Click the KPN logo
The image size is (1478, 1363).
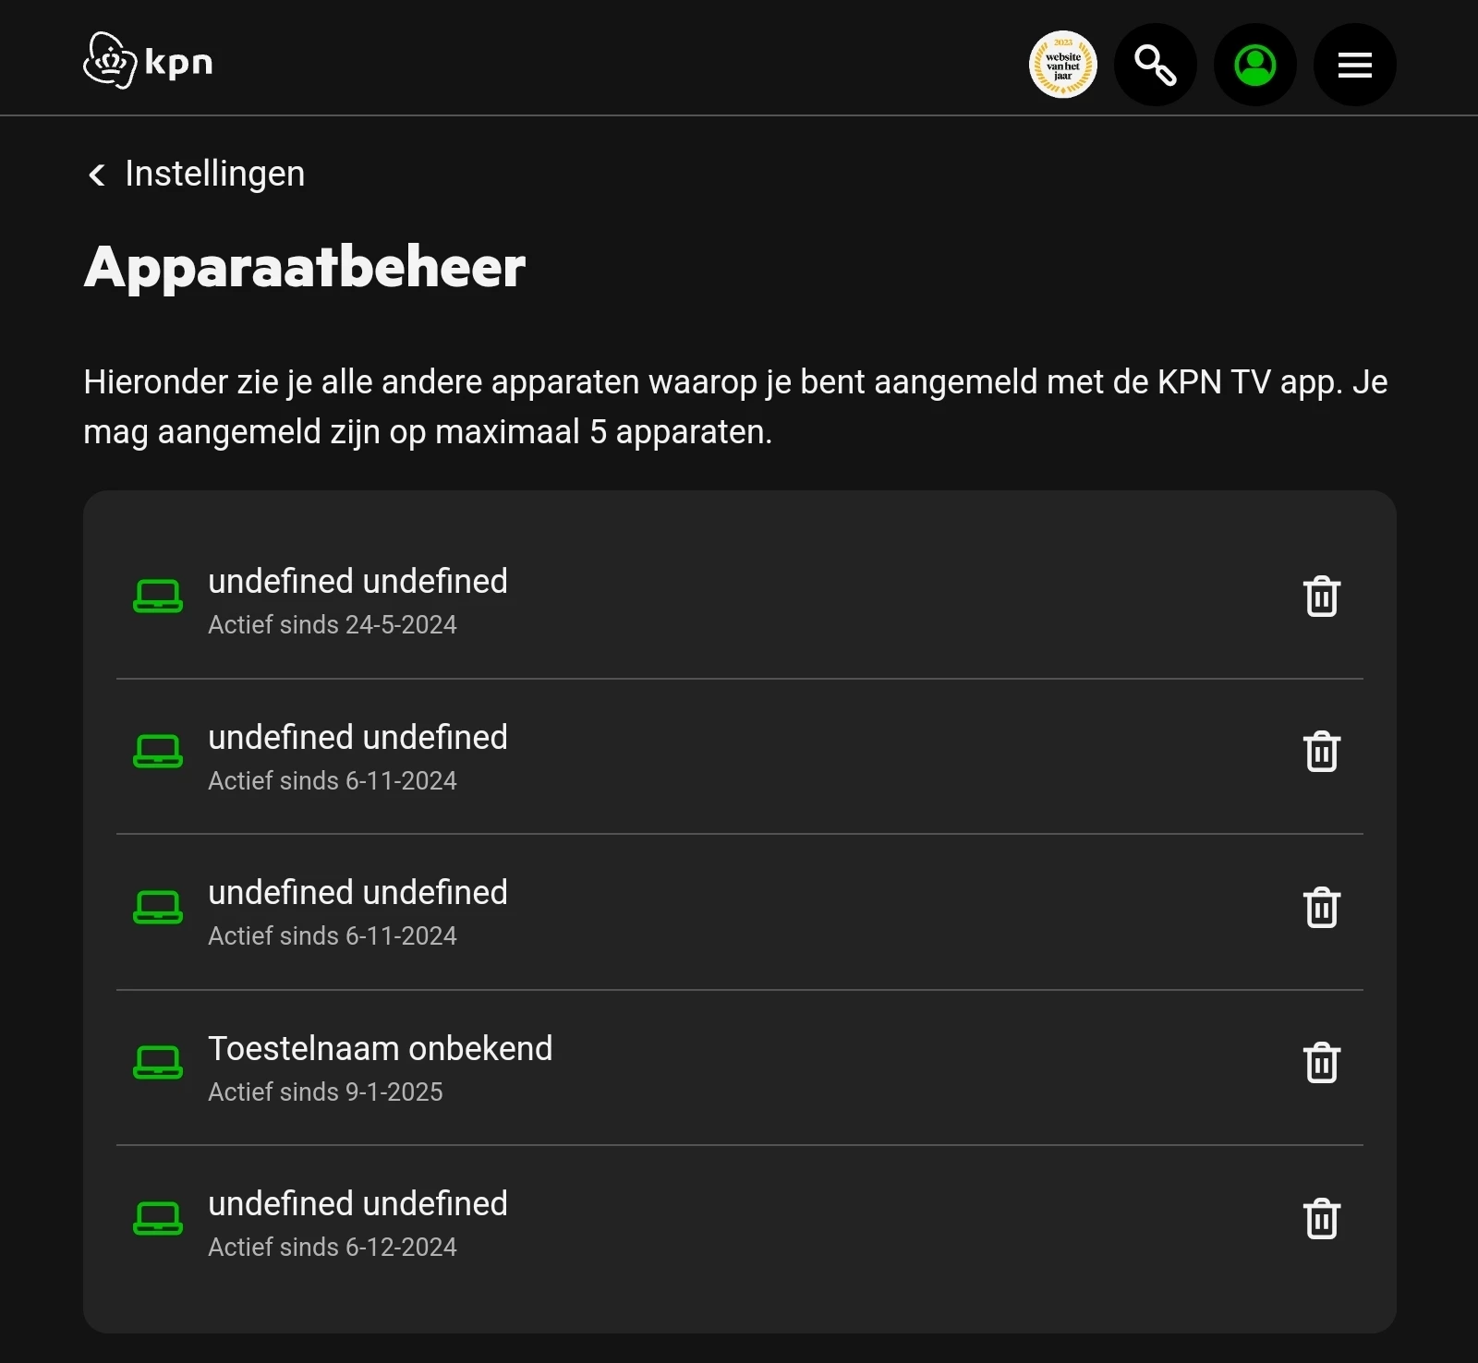[148, 62]
